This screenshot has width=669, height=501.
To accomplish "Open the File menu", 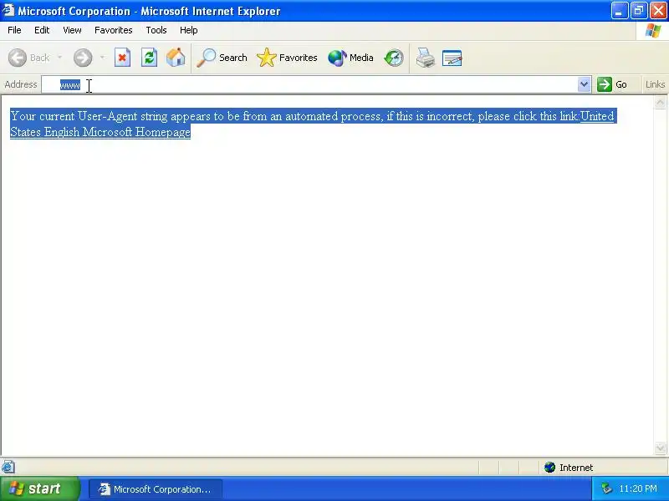I will click(14, 30).
